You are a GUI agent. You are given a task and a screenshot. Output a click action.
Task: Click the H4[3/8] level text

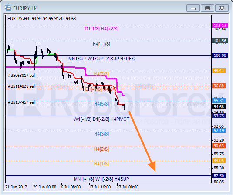point(101,134)
